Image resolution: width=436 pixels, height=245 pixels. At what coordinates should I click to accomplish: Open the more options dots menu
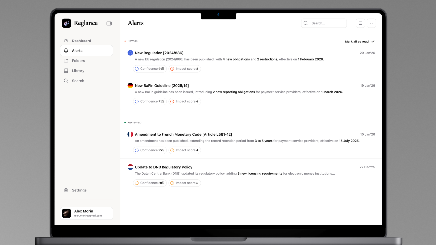pyautogui.click(x=371, y=23)
